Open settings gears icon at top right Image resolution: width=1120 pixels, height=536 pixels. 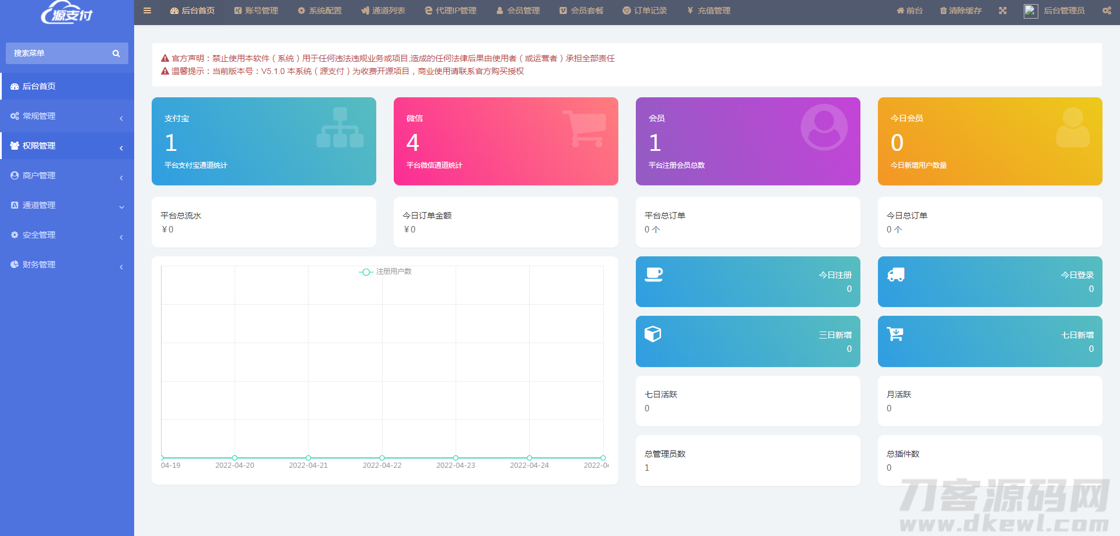pos(1106,10)
